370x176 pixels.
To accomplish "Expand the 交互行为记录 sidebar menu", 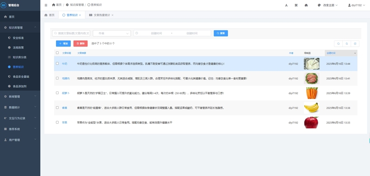I will 20,118.
